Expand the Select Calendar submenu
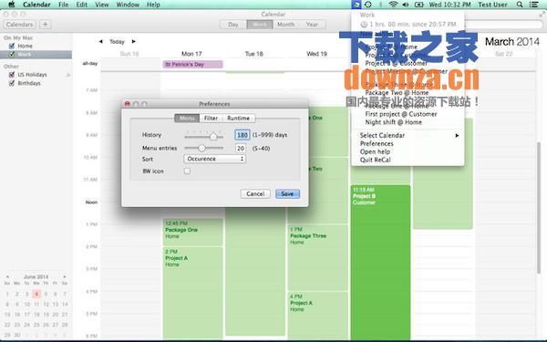Image resolution: width=547 pixels, height=342 pixels. coord(408,135)
